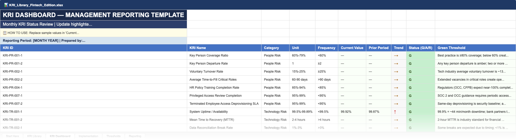
Task: Click the Voluntary Turnover Rate name cell
Action: (224, 72)
